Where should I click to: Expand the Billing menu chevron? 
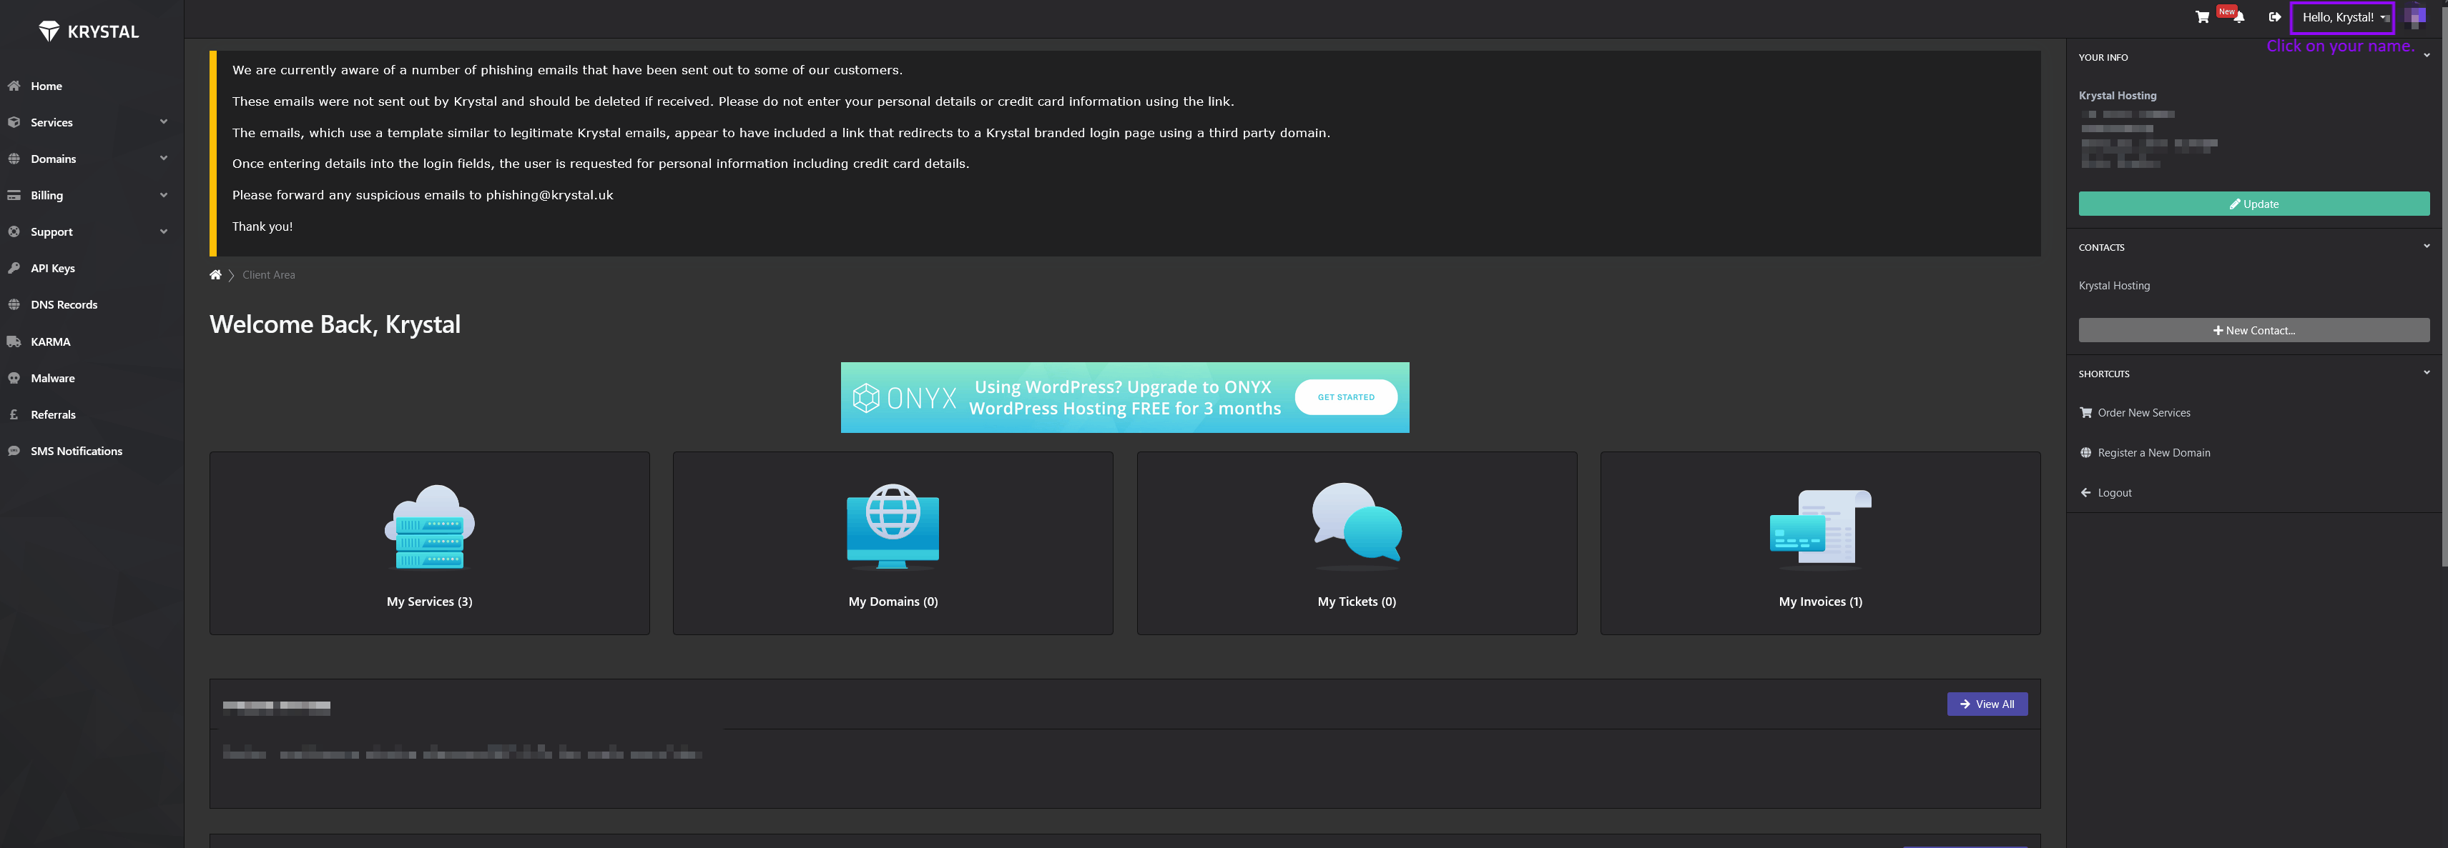(x=164, y=194)
